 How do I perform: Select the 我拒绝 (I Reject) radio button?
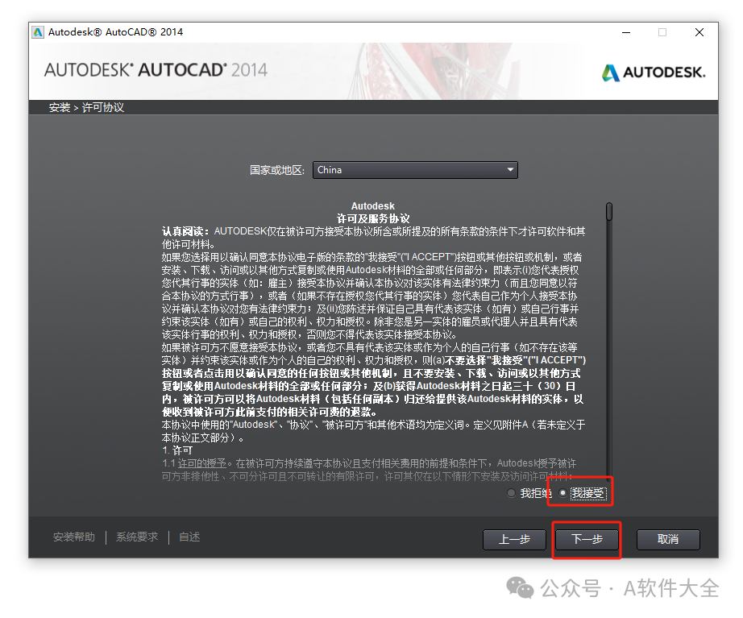(511, 493)
